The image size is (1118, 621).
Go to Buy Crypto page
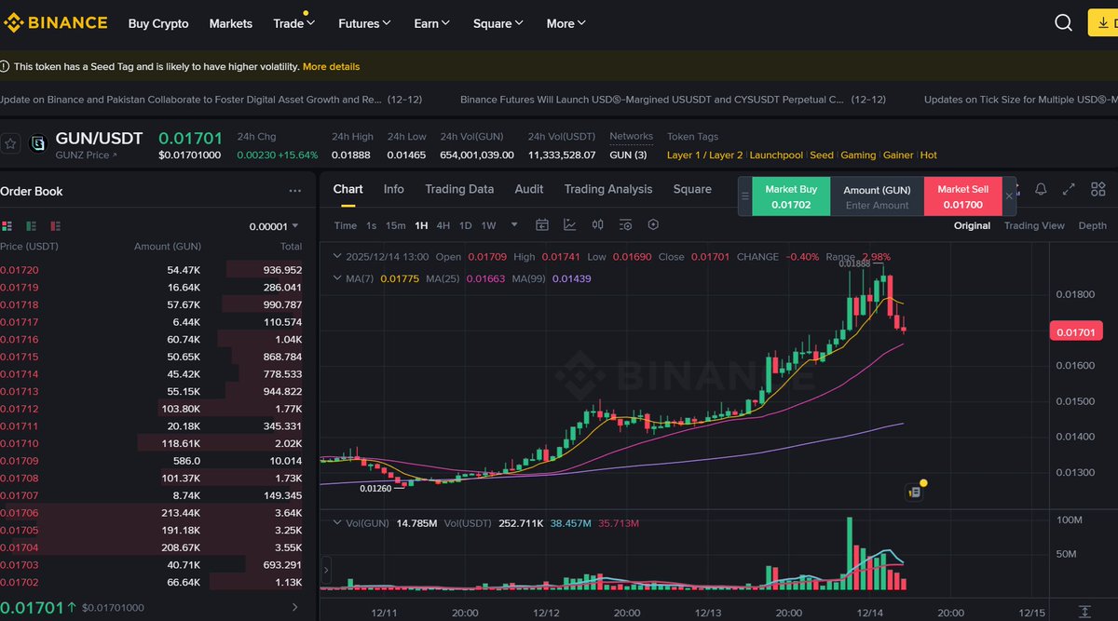pyautogui.click(x=158, y=23)
